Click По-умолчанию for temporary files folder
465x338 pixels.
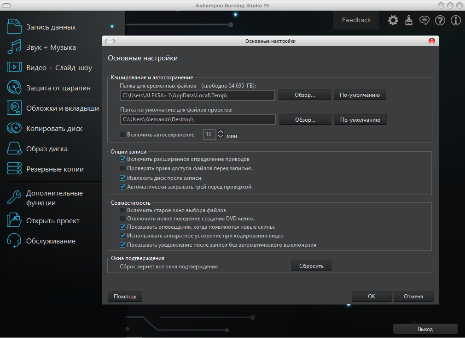click(x=360, y=95)
